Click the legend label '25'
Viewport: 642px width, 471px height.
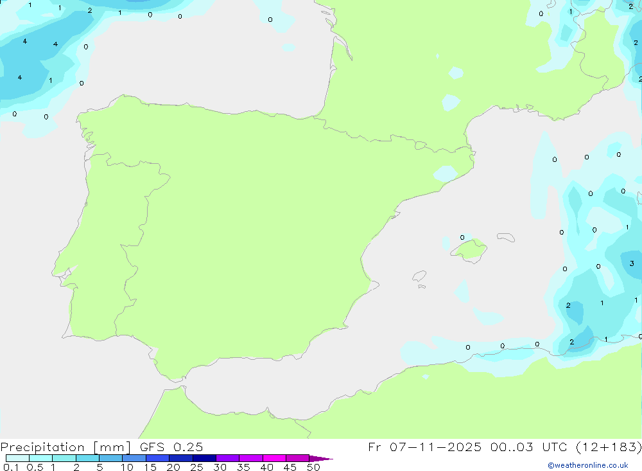197,467
